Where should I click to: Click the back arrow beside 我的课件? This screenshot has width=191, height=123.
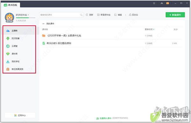[x=43, y=24]
